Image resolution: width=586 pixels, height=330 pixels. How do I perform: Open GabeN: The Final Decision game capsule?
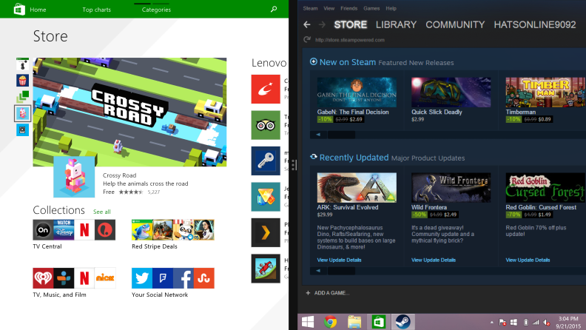(357, 92)
